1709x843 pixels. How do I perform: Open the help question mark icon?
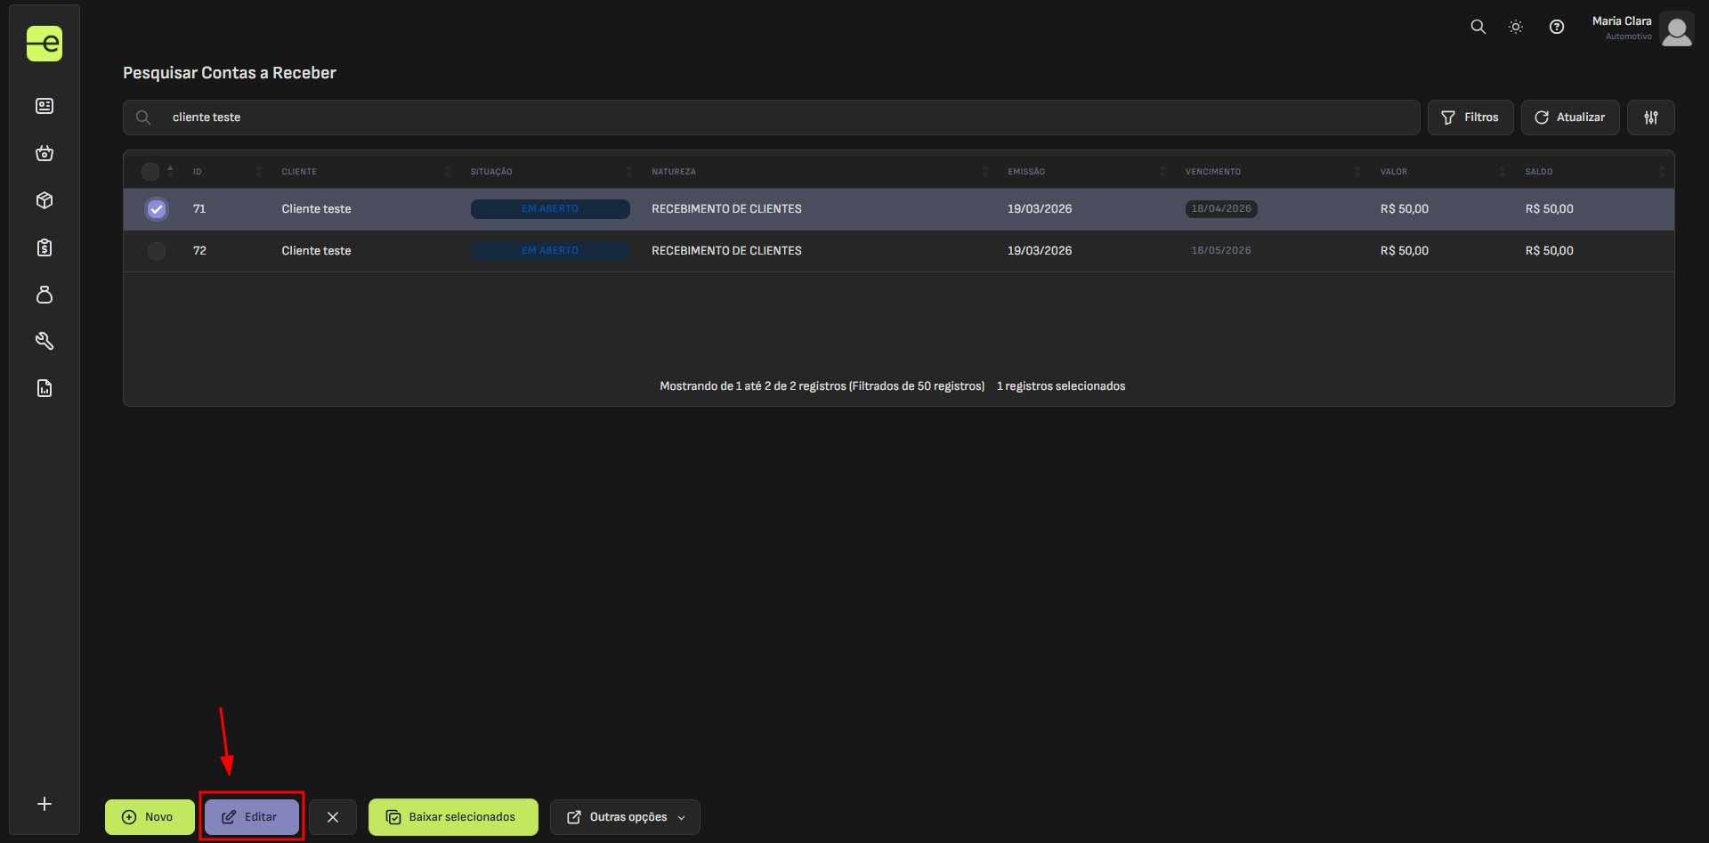[x=1557, y=28]
